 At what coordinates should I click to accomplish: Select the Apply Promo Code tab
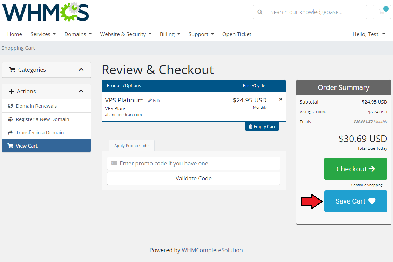(x=131, y=146)
